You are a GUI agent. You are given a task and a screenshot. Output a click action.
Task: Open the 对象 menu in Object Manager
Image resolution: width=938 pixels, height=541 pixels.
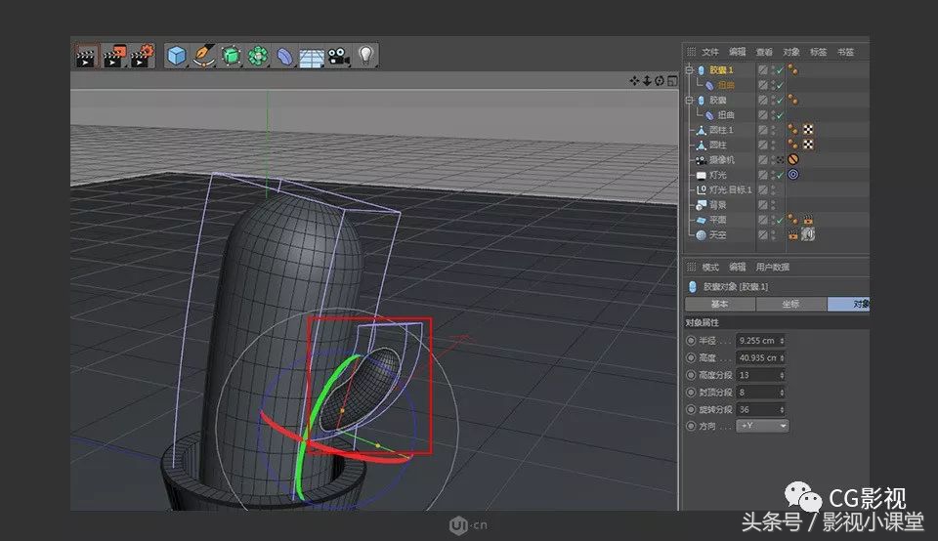coord(790,52)
